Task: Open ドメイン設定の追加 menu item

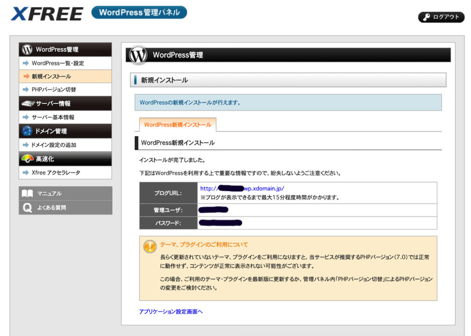Action: pyautogui.click(x=65, y=145)
